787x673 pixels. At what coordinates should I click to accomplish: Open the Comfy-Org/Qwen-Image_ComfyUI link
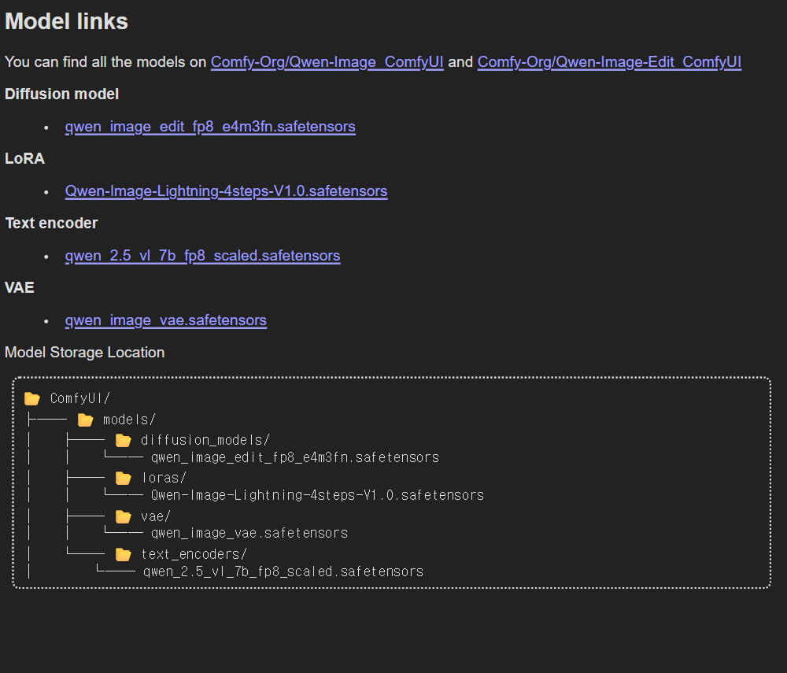pos(327,62)
